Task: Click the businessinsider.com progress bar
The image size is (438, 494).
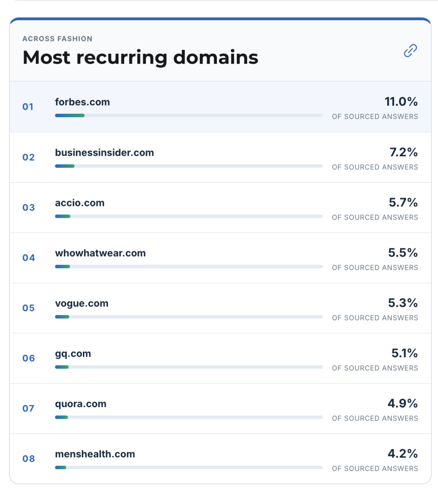Action: (189, 166)
